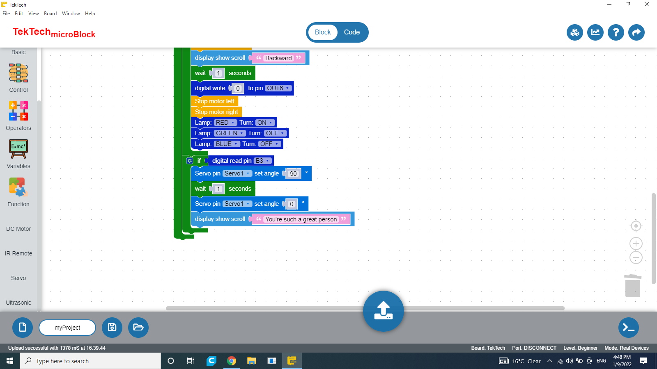Click the "Backward" text field
The width and height of the screenshot is (657, 369).
[x=278, y=58]
